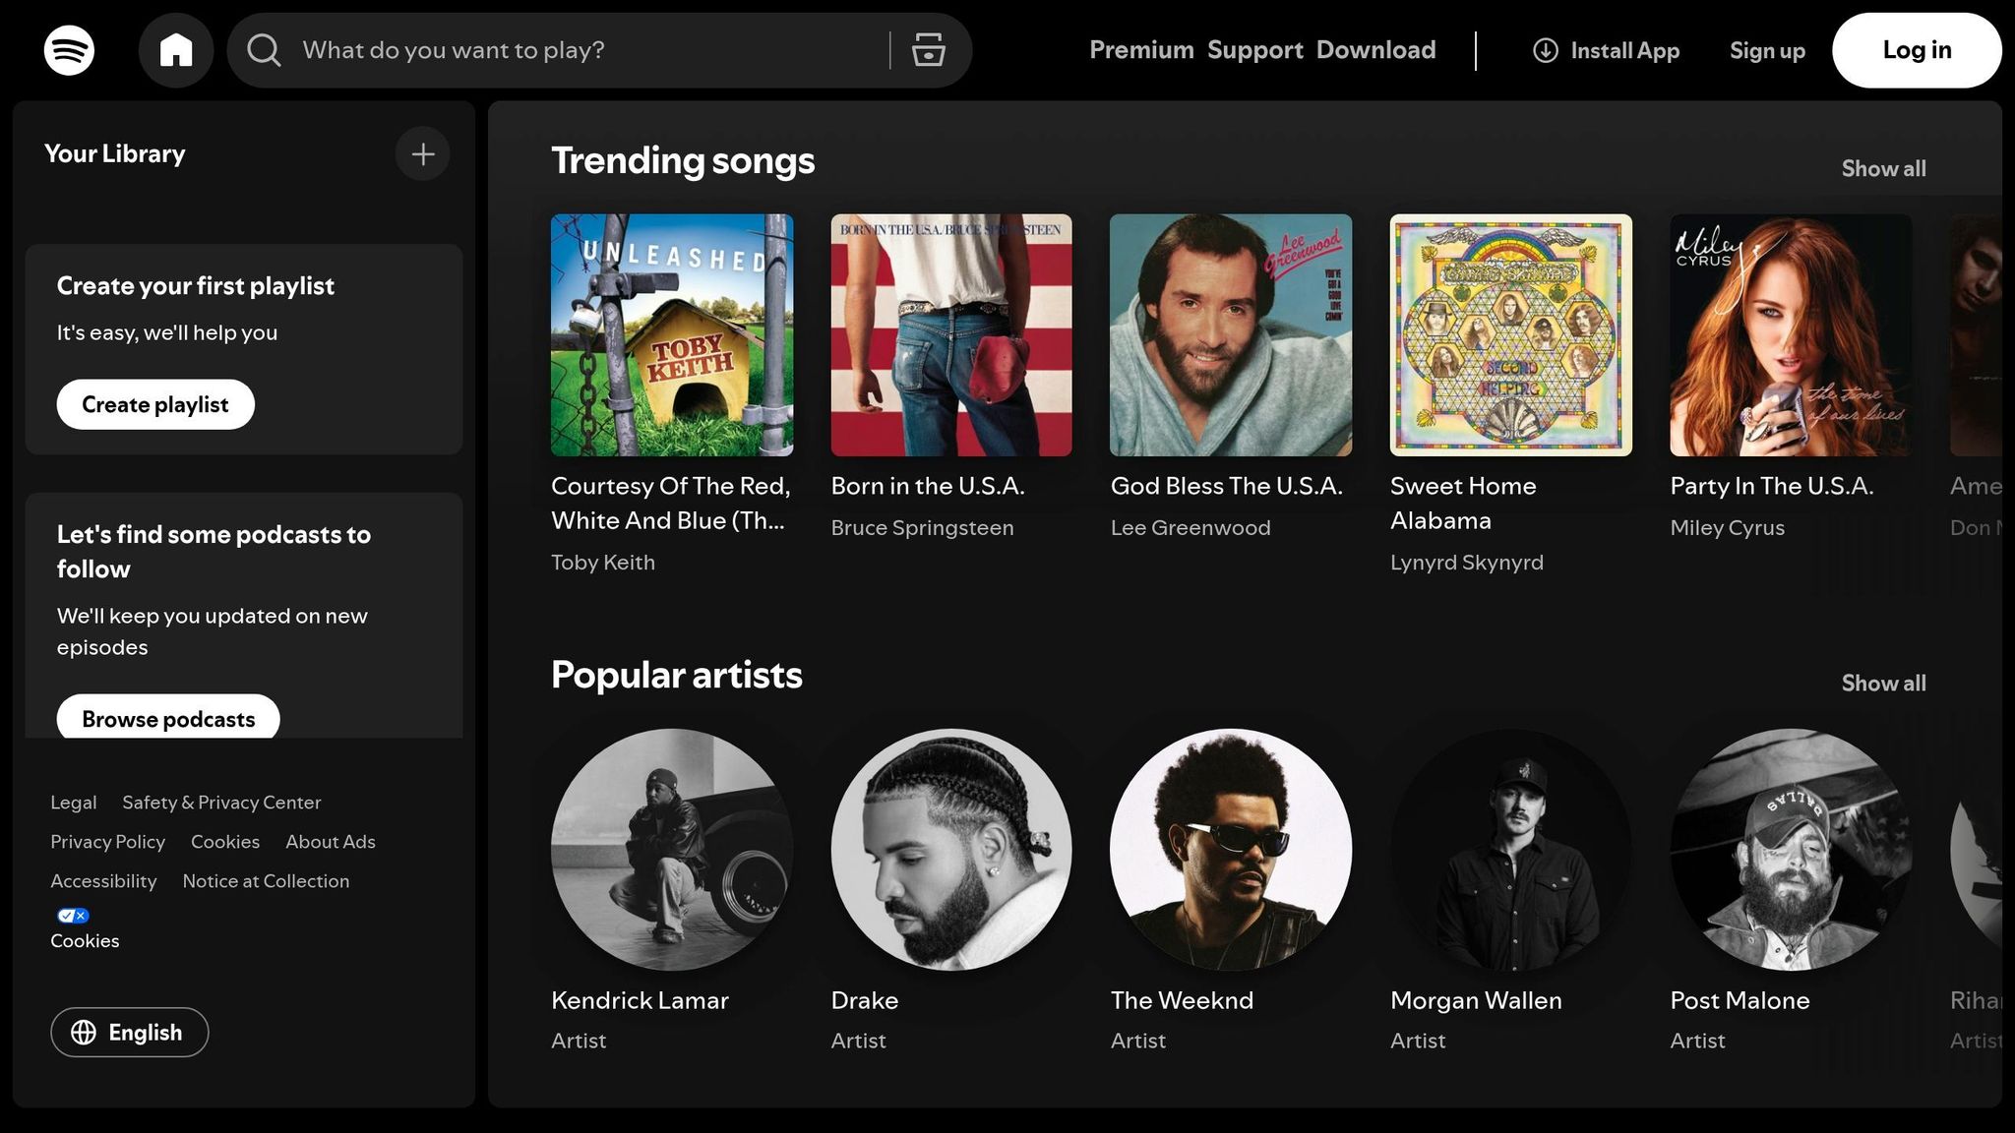Open Lynyrd Skynyrd artist link
Viewport: 2015px width, 1133px height.
coord(1467,563)
